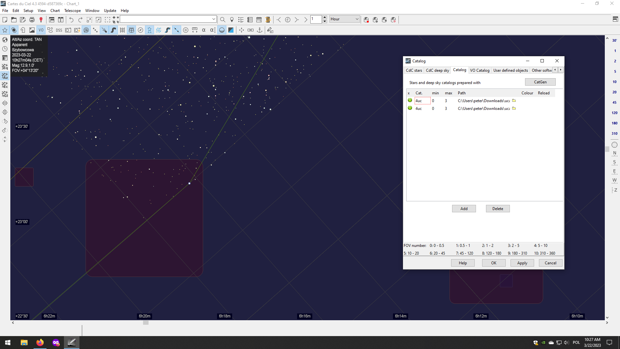Image resolution: width=620 pixels, height=349 pixels.
Task: Toggle the first 4uc catalog green status light
Action: click(x=410, y=100)
